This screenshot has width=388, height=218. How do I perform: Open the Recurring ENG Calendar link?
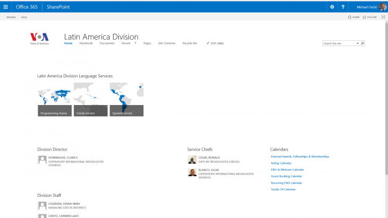[287, 183]
